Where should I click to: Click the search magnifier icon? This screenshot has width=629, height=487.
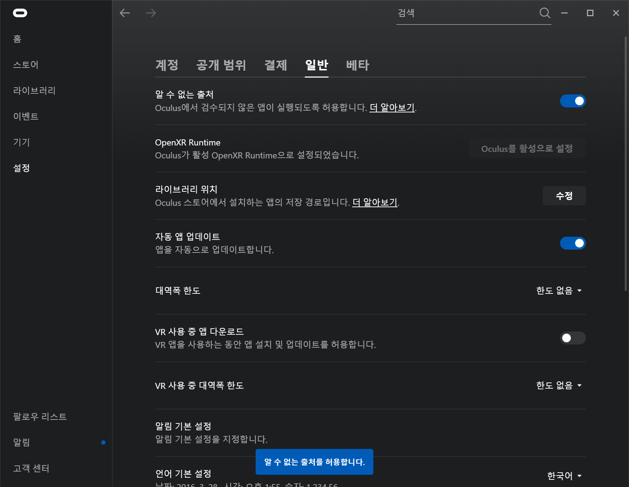pyautogui.click(x=545, y=13)
